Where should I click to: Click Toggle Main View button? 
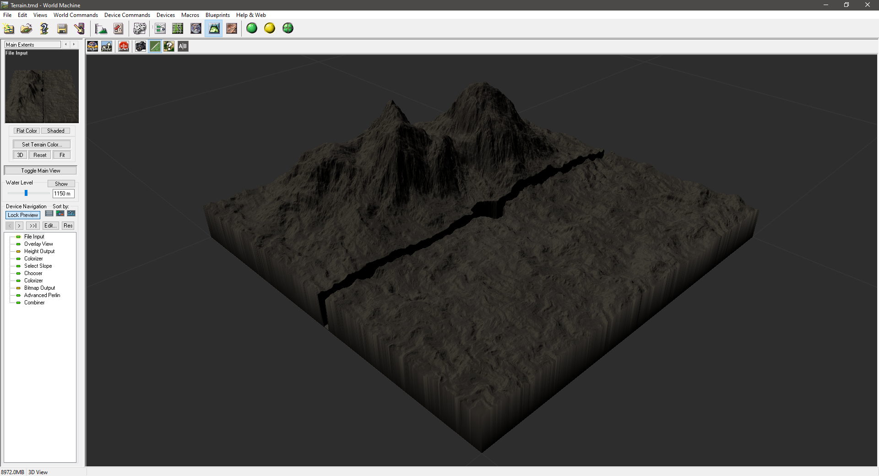point(40,171)
